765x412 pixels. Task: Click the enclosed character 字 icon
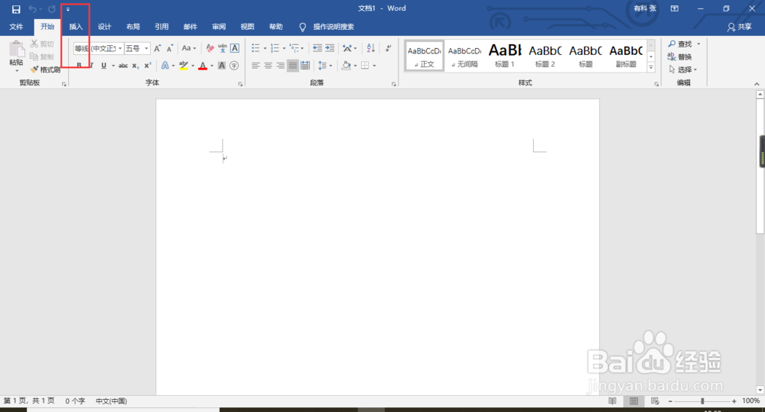tap(234, 65)
